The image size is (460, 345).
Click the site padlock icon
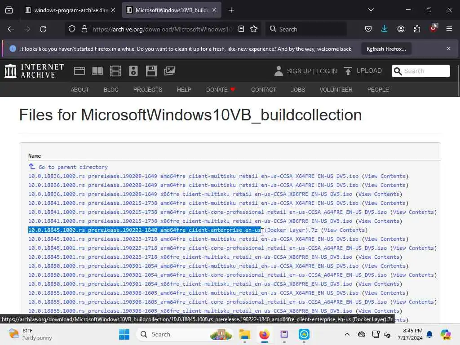84,29
